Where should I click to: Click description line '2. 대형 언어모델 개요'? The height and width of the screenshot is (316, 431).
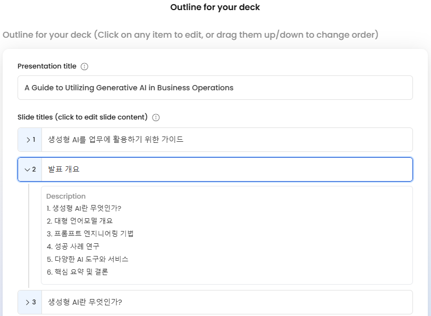[80, 221]
